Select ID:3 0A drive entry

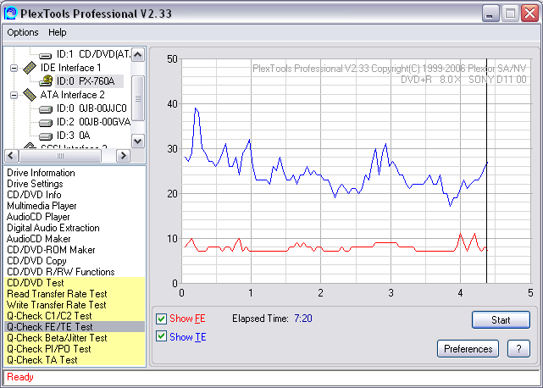[74, 136]
